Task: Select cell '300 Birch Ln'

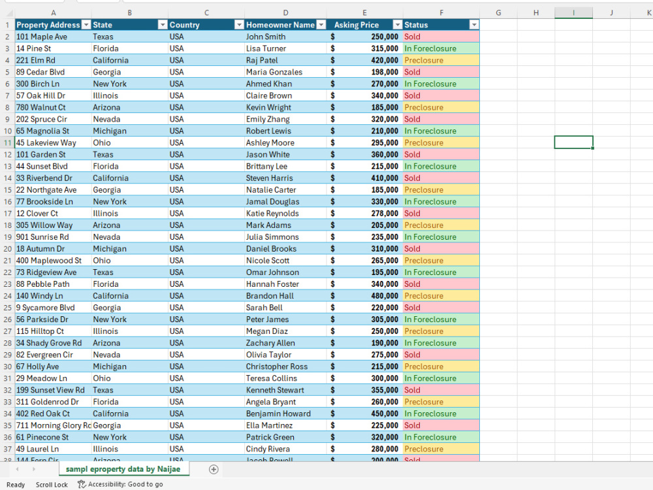Action: pos(54,84)
